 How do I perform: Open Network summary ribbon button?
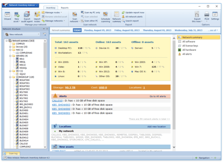[116, 17]
